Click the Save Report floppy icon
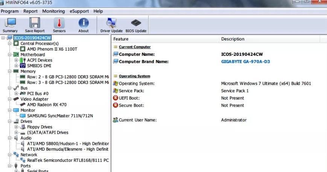The height and width of the screenshot is (172, 327). (35, 25)
